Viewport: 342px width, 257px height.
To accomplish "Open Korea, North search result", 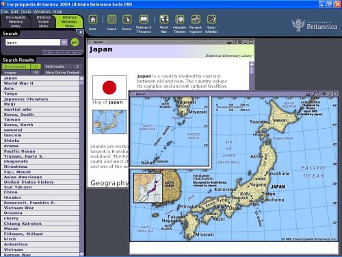I will click(40, 125).
